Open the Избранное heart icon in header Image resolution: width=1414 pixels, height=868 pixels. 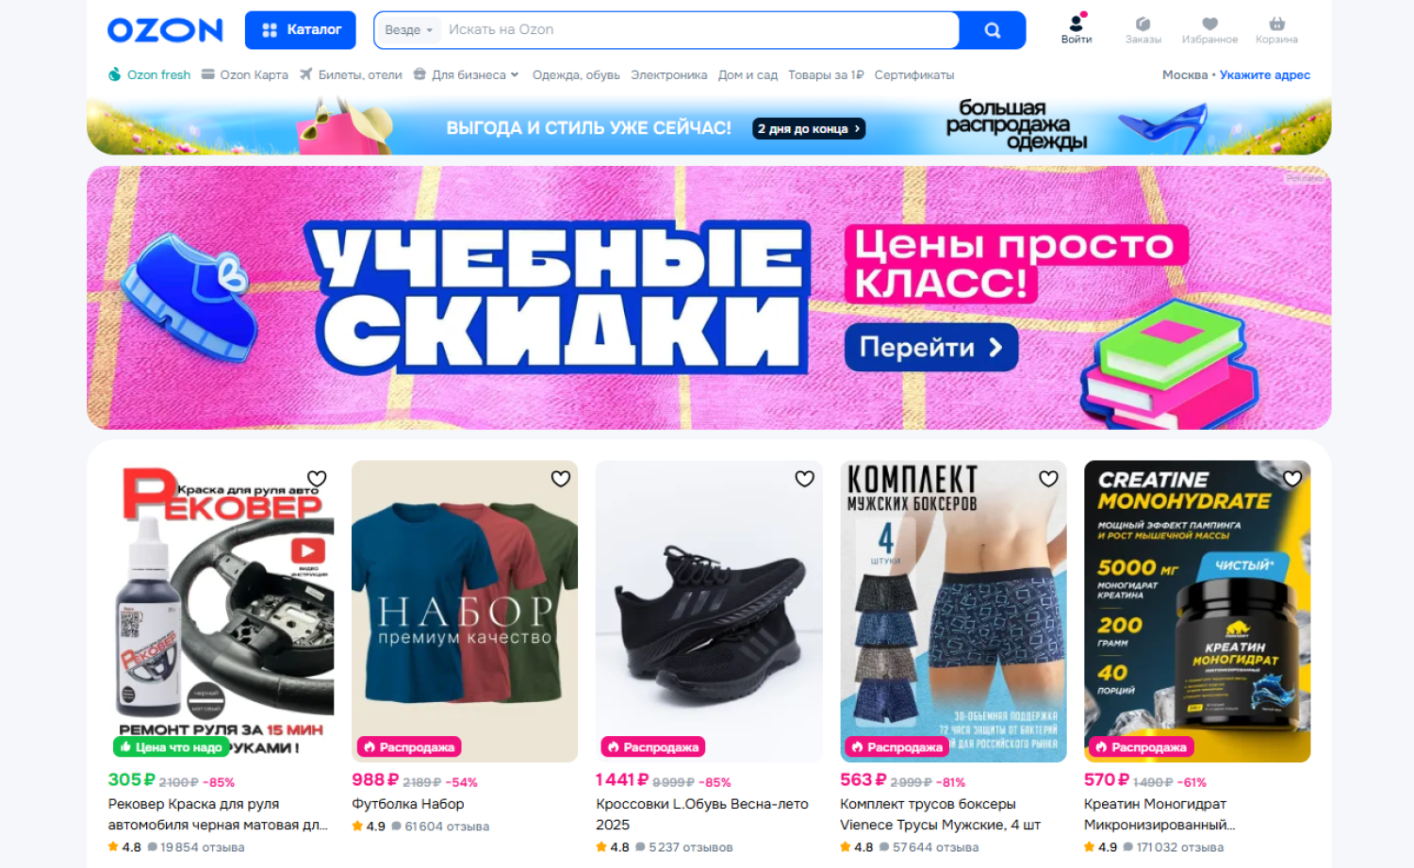(x=1209, y=29)
